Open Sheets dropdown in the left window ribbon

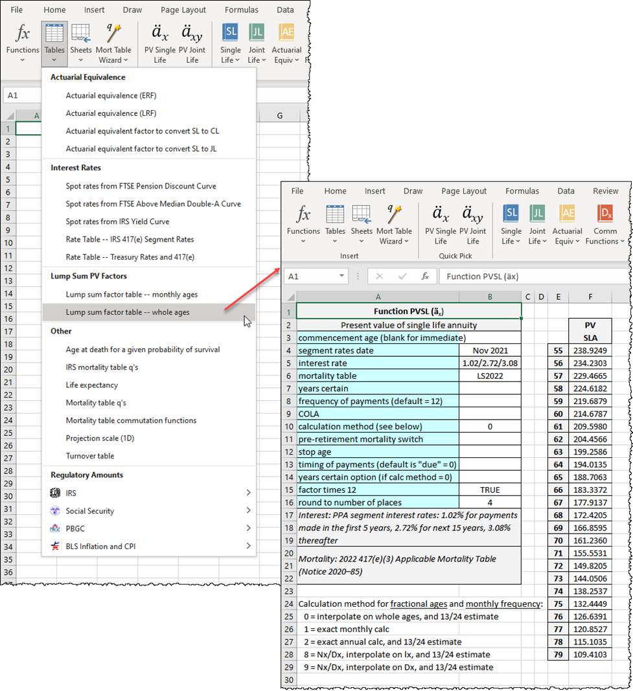pos(81,43)
